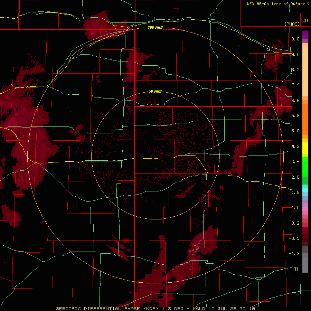Image resolution: width=311 pixels, height=311 pixels.
Task: Click the 6.6 scale value
Action: [x=295, y=100]
